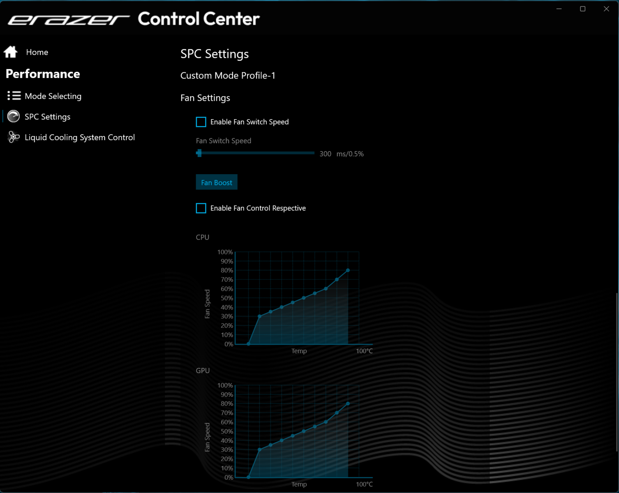Image resolution: width=619 pixels, height=493 pixels.
Task: Click the Mode Selecting list icon
Action: (14, 96)
